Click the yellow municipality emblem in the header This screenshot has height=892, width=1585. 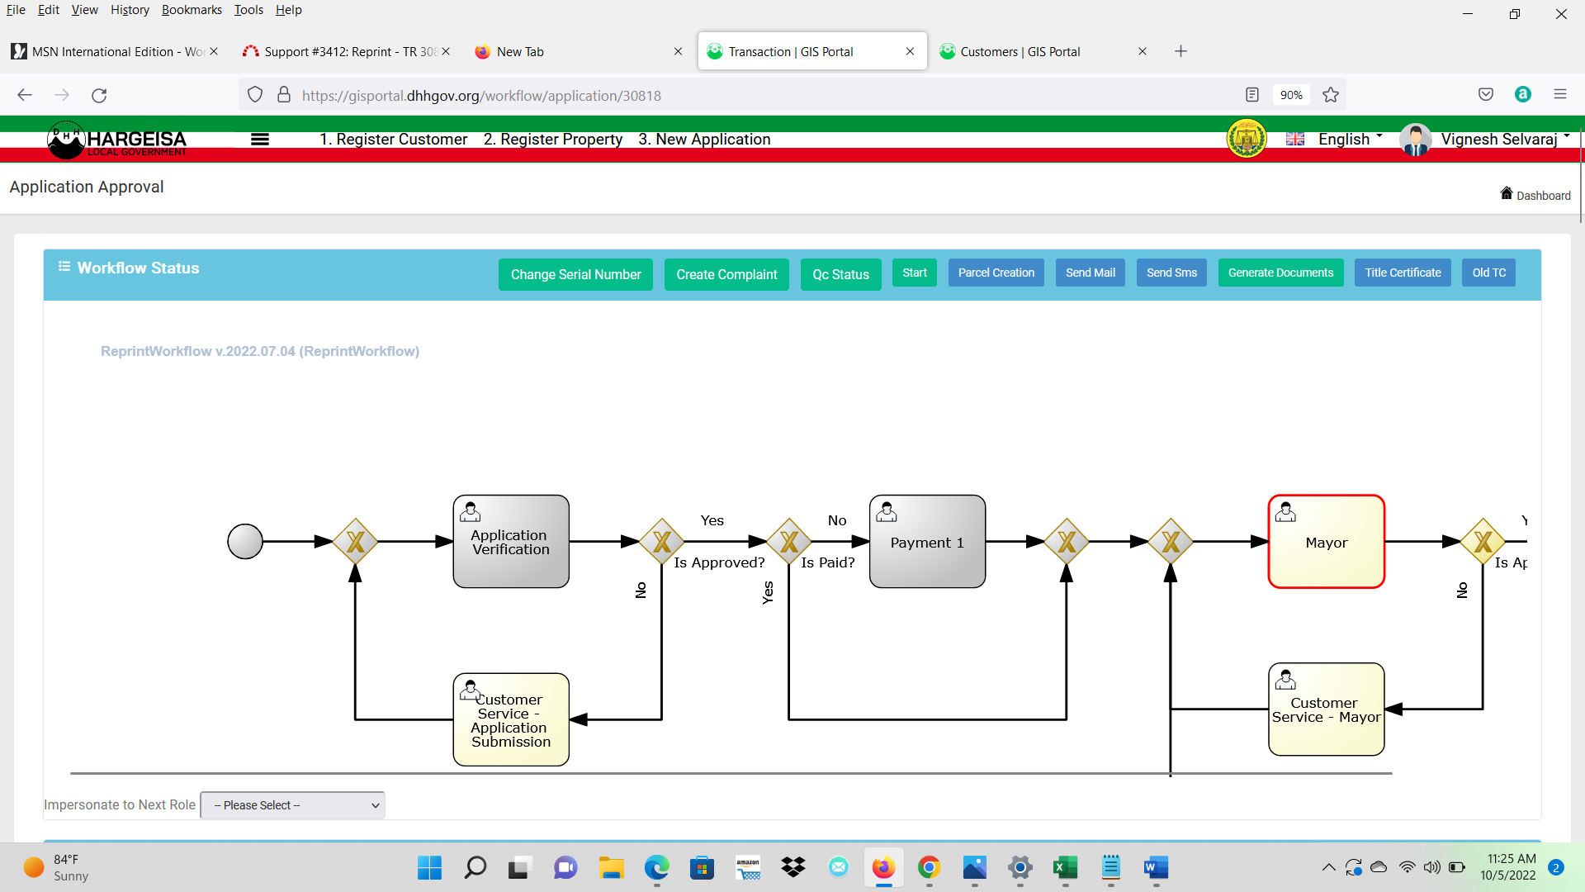(x=1247, y=139)
